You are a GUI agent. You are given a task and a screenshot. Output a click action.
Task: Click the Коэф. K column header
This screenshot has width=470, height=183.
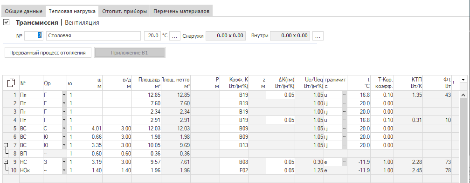click(235, 83)
